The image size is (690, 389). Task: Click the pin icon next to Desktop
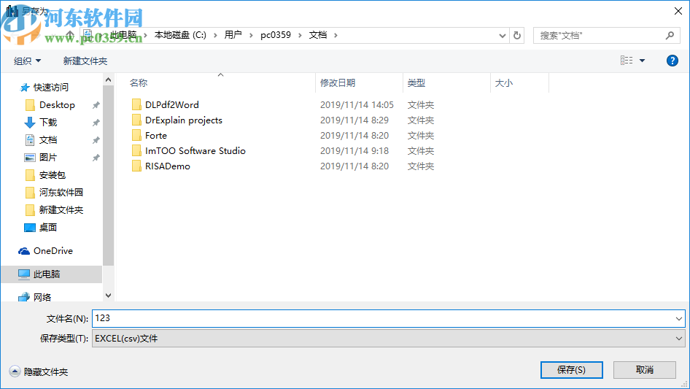coord(96,105)
